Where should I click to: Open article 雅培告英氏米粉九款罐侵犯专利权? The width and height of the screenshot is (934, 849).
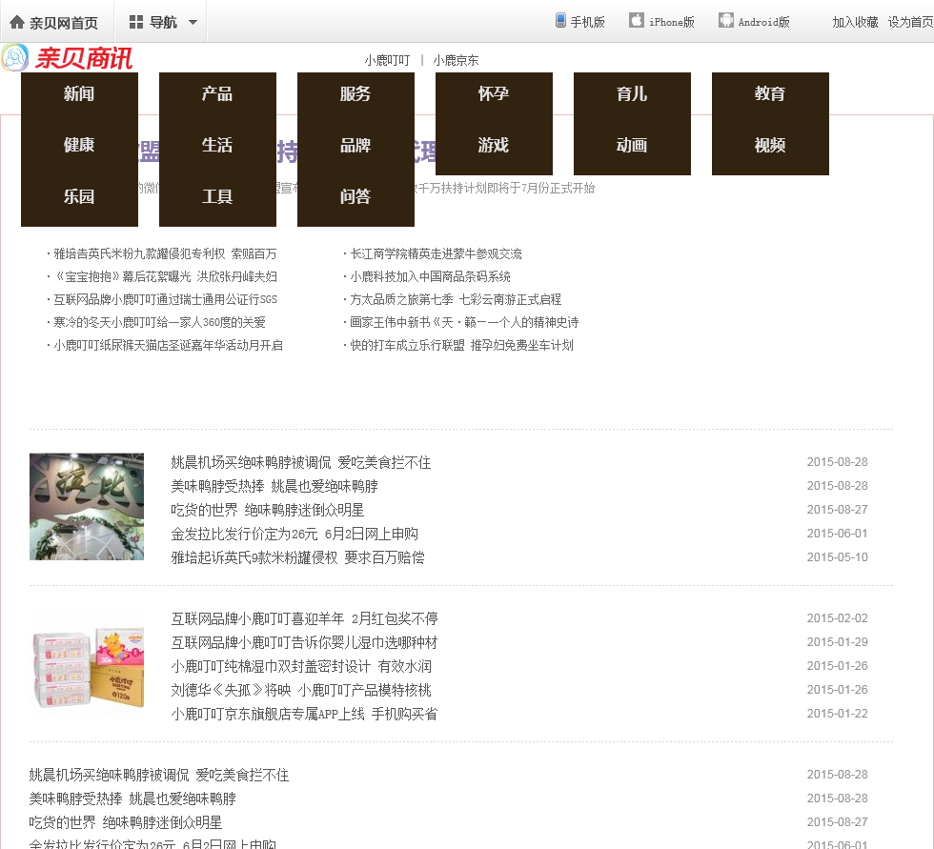[165, 254]
